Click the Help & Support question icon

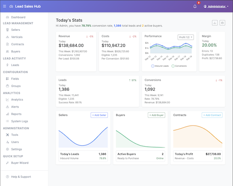click(x=7, y=177)
